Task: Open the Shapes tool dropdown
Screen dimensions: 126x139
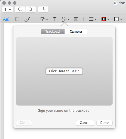Action: coord(44,19)
